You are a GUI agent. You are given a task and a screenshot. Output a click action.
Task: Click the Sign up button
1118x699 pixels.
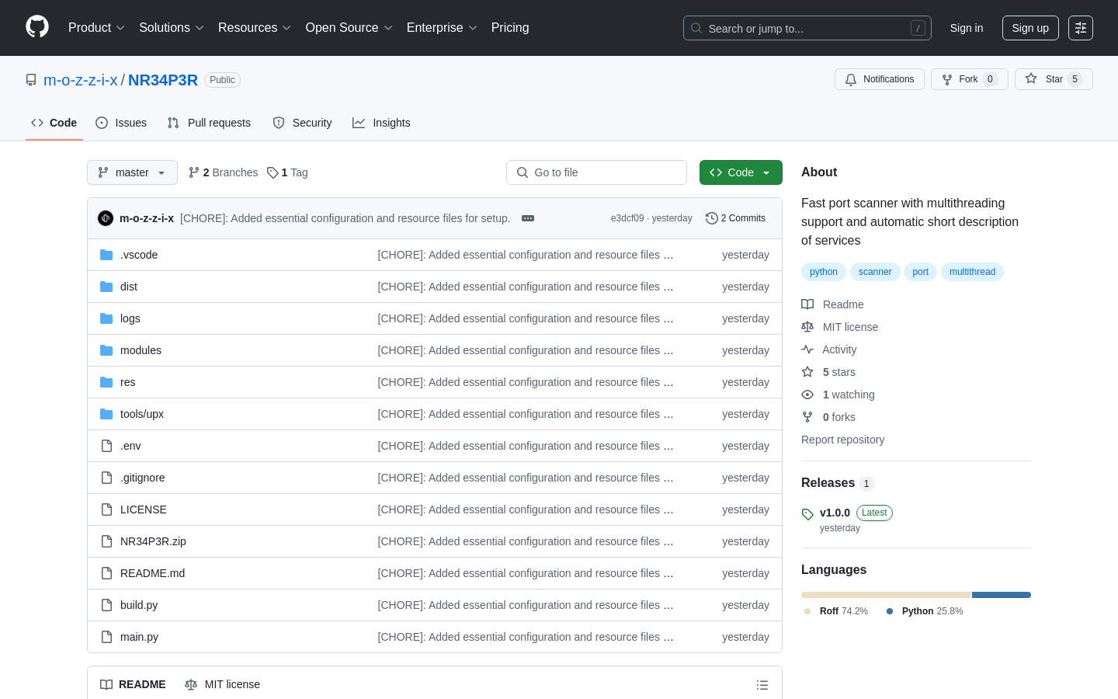[x=1030, y=28]
